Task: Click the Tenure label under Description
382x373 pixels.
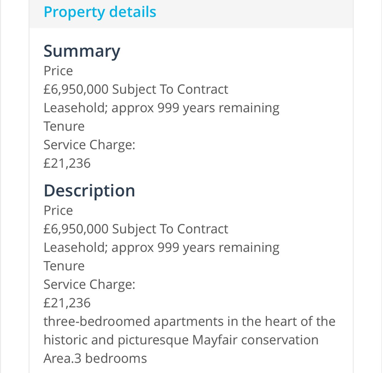Action: 64,266
